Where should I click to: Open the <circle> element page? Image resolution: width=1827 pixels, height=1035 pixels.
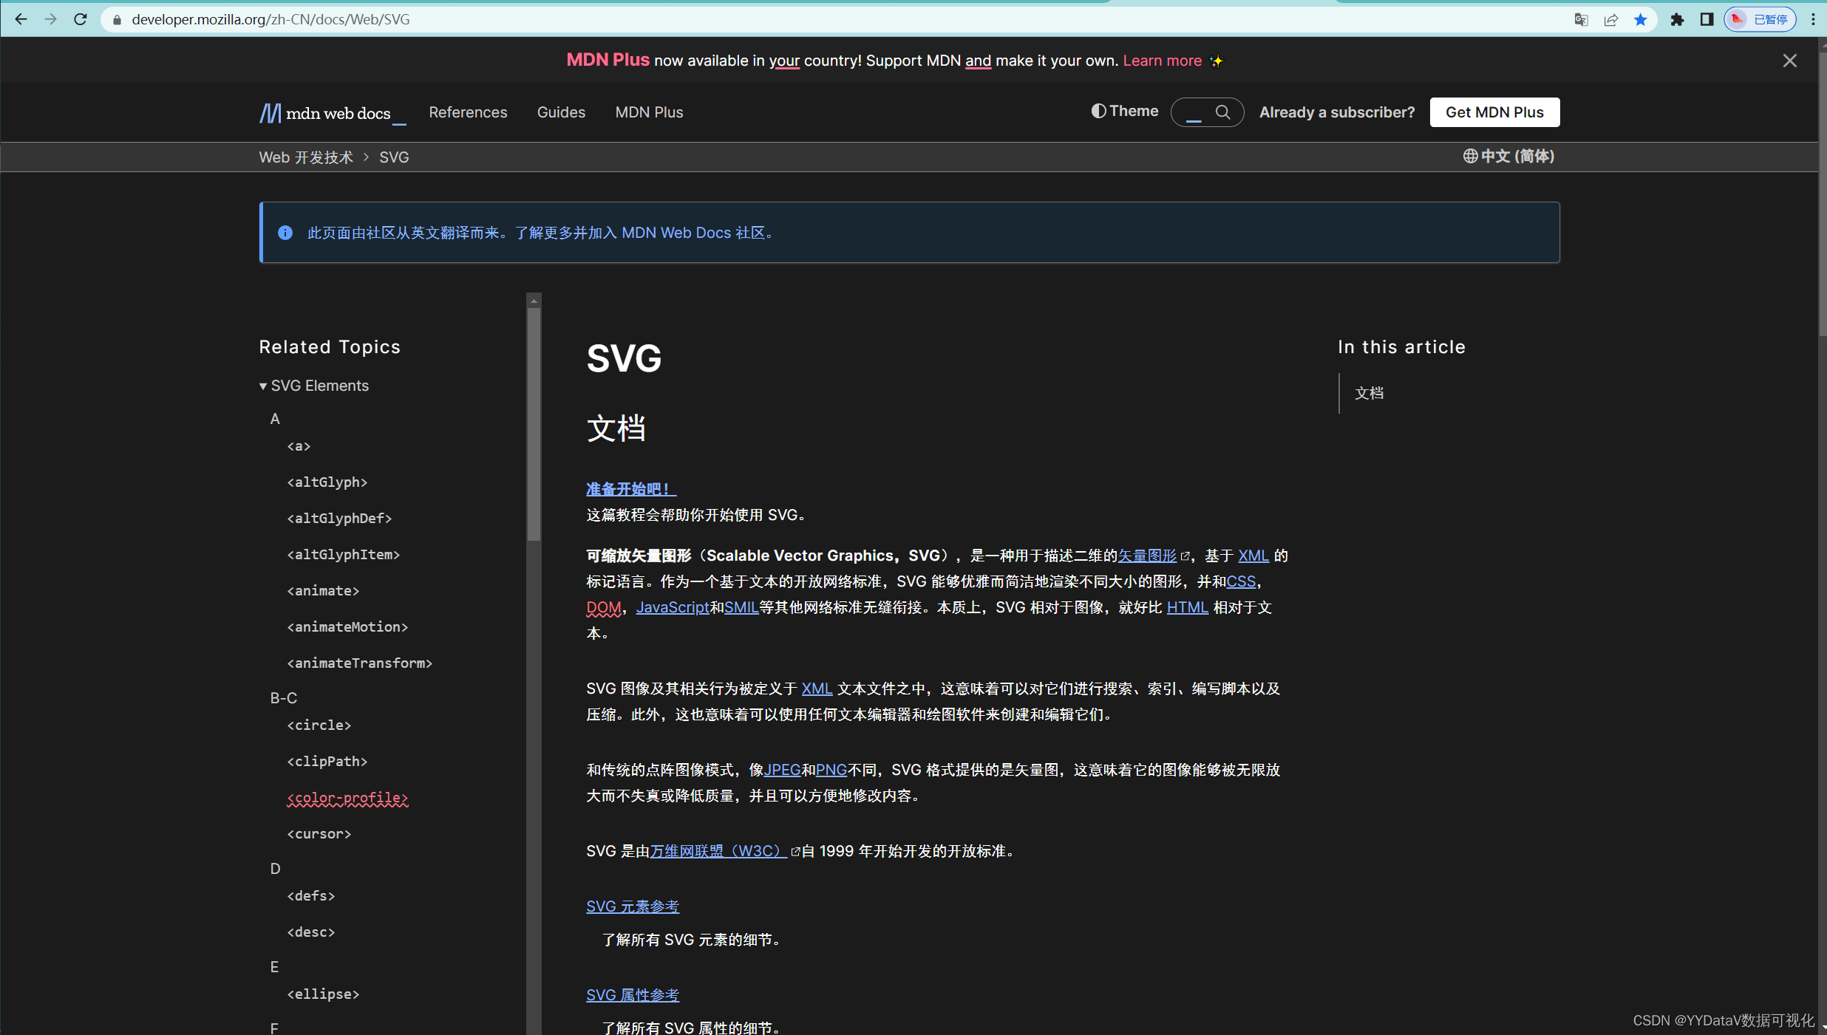coord(319,725)
